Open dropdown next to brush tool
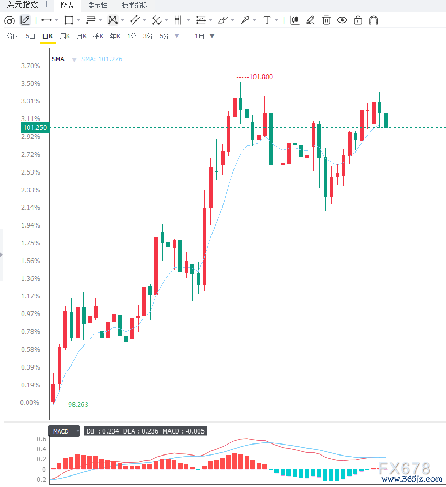The height and width of the screenshot is (487, 446). pyautogui.click(x=232, y=20)
